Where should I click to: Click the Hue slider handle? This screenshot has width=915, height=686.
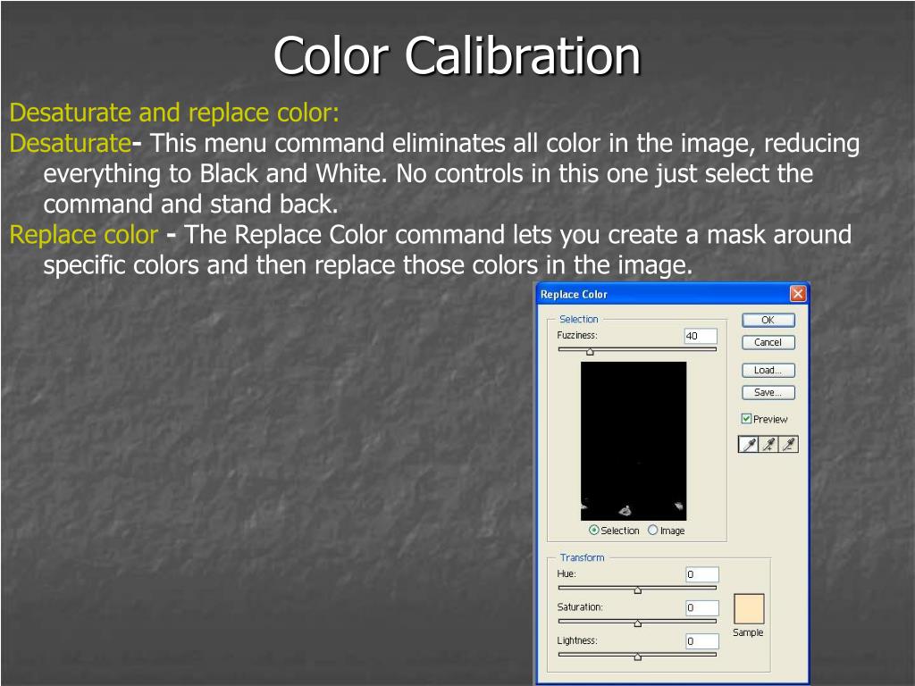click(638, 590)
